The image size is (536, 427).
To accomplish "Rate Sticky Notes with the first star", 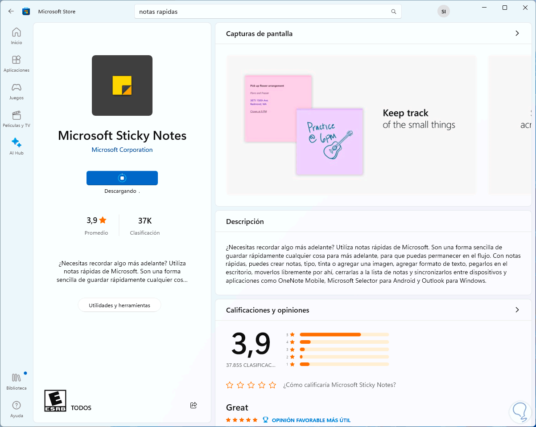I will pyautogui.click(x=230, y=385).
